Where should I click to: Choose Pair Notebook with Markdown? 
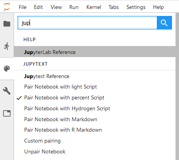95,119
